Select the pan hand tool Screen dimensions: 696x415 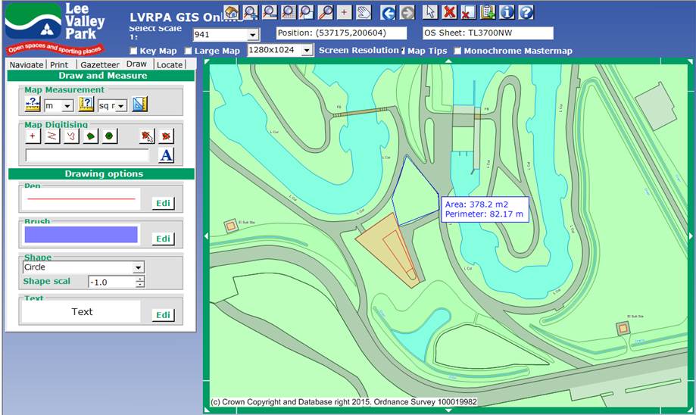364,12
